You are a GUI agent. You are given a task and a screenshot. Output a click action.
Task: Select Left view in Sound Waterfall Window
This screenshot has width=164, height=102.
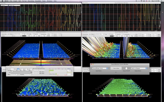click(x=122, y=36)
